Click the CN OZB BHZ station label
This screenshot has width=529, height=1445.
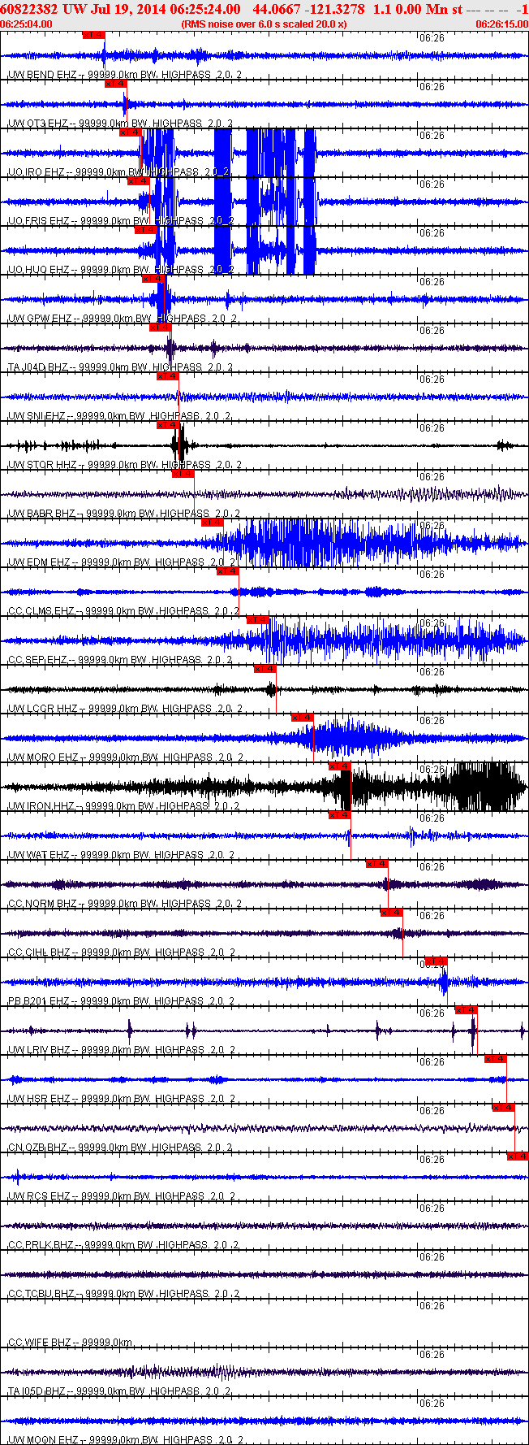(121, 1148)
